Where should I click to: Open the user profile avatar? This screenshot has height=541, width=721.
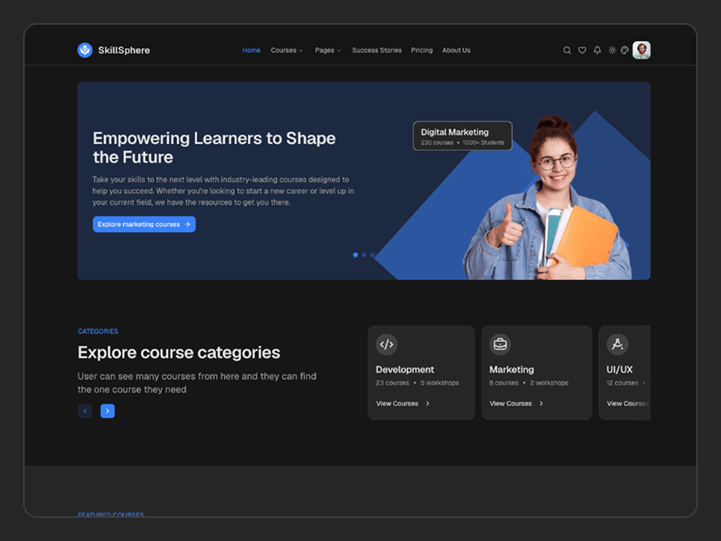tap(642, 50)
